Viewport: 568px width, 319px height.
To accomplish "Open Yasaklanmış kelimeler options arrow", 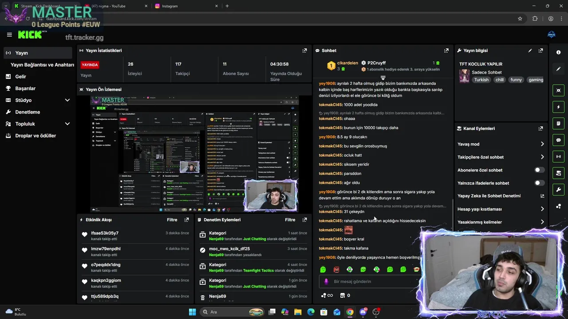I will point(542,222).
